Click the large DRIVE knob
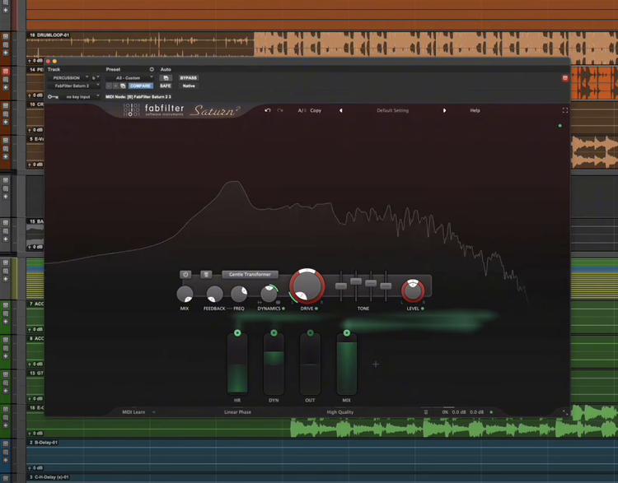 click(307, 286)
